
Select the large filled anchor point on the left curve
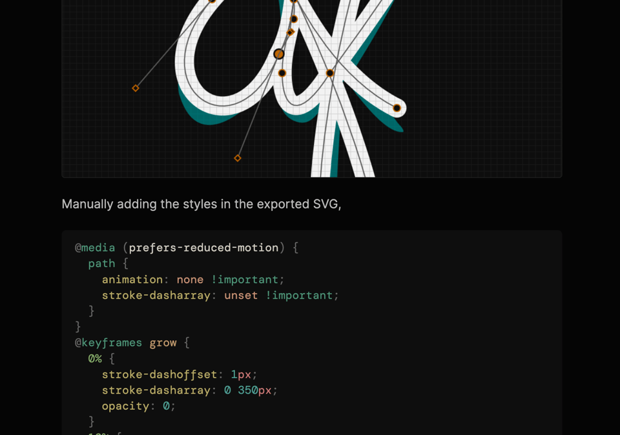pos(278,52)
